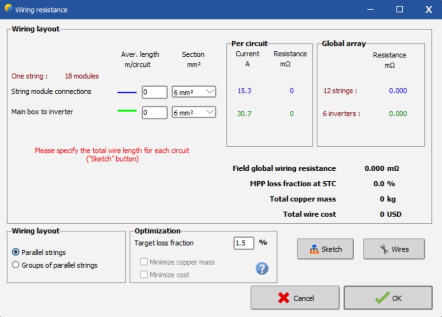This screenshot has height=317, width=442.
Task: Click the blue help question mark icon
Action: [262, 268]
